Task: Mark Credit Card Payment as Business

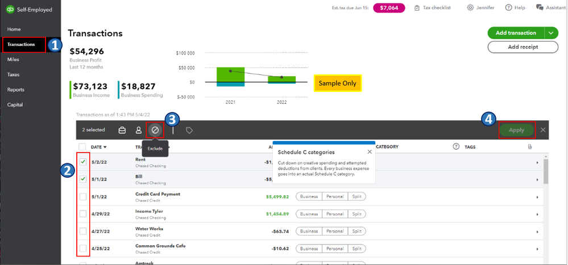Action: coord(309,196)
